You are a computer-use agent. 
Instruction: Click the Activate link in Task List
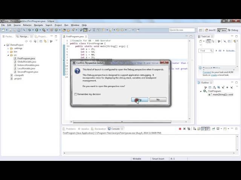[x=230, y=51]
